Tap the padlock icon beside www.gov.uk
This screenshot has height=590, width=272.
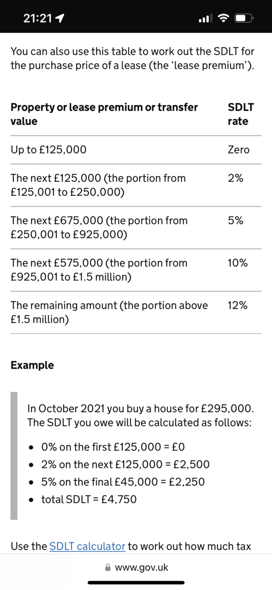[108, 567]
